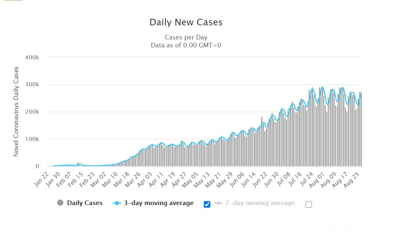Select the 400k y-axis label

[x=32, y=57]
